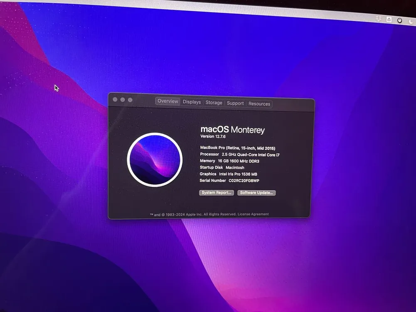
Task: Open the Dropbox menu bar icon
Action: 378,18
